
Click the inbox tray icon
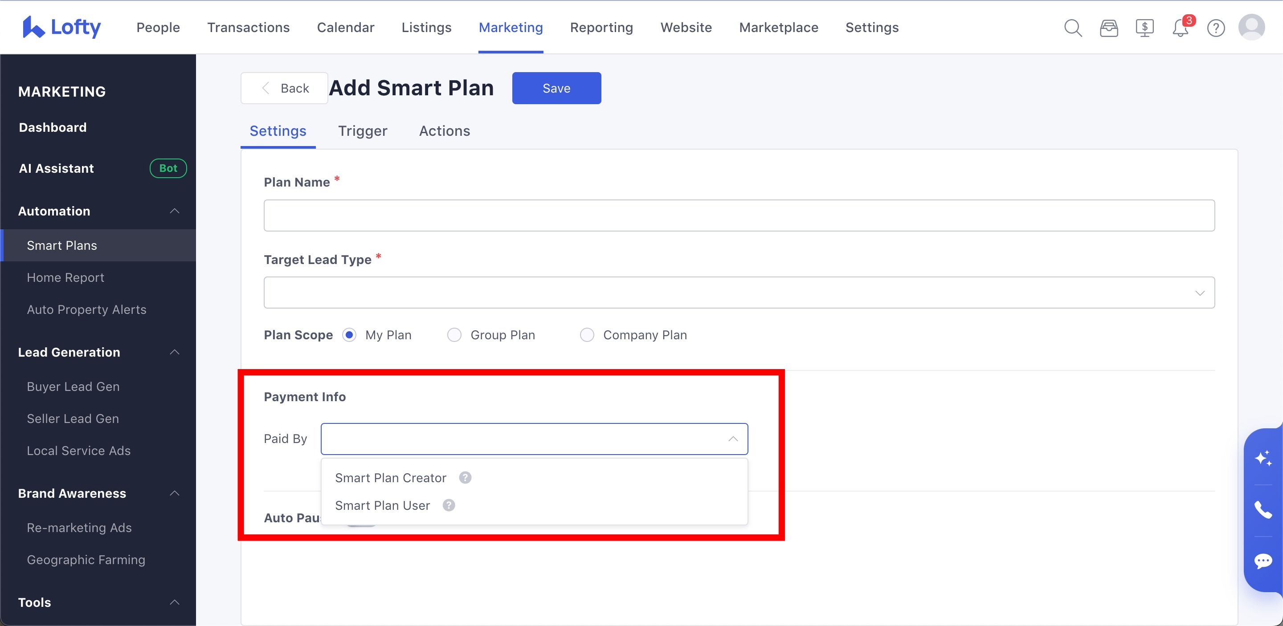click(x=1109, y=28)
